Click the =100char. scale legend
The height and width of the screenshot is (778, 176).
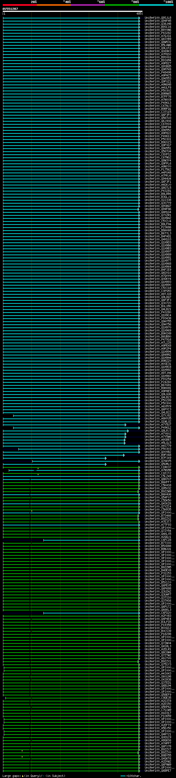click(x=130, y=776)
